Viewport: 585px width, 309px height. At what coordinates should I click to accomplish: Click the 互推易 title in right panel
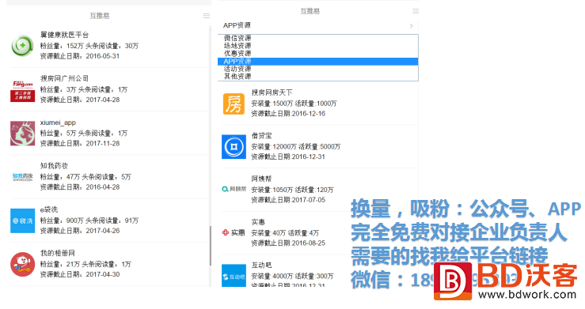point(310,11)
